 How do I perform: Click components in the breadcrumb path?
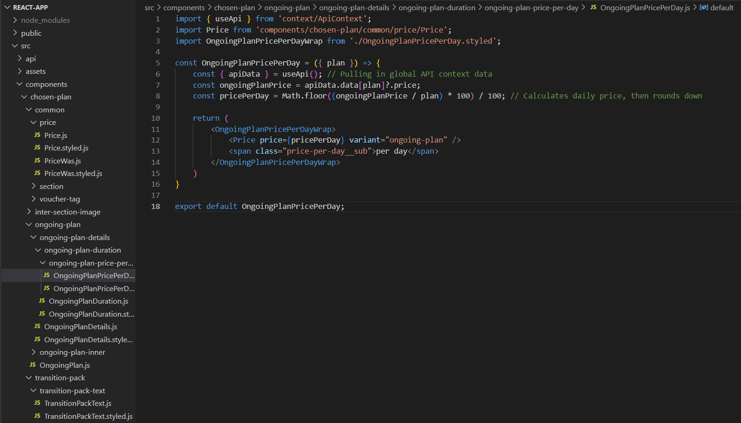click(x=184, y=7)
